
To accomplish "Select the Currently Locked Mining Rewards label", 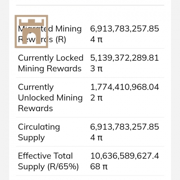I will tap(50, 63).
